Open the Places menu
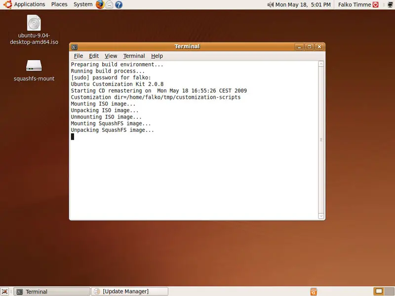Screen dimensions: 395x296 click(59, 4)
